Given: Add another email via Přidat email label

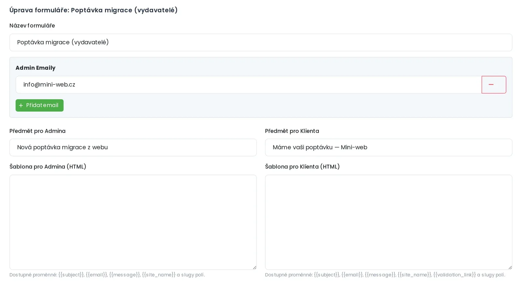Looking at the screenshot, I should pos(42,105).
